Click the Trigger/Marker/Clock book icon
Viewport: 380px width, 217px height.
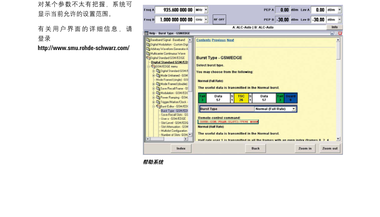pyautogui.click(x=158, y=102)
